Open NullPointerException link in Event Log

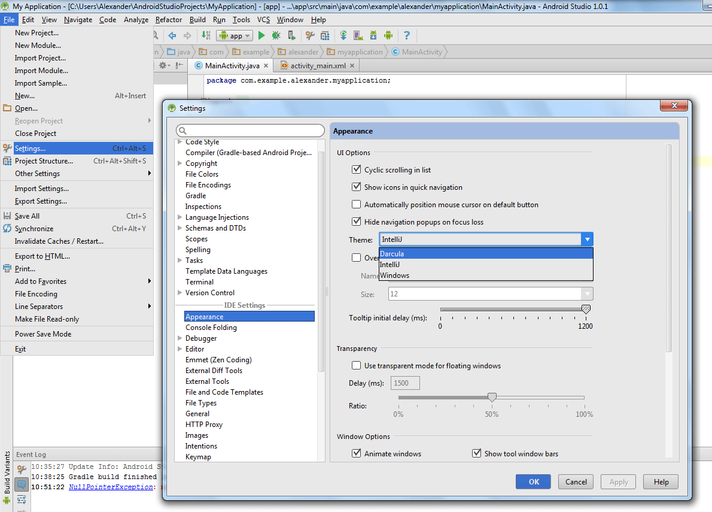111,487
